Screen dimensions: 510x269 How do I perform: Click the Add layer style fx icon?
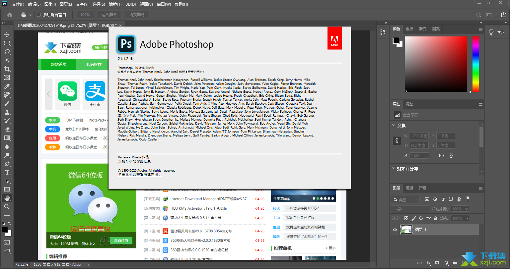(428, 263)
